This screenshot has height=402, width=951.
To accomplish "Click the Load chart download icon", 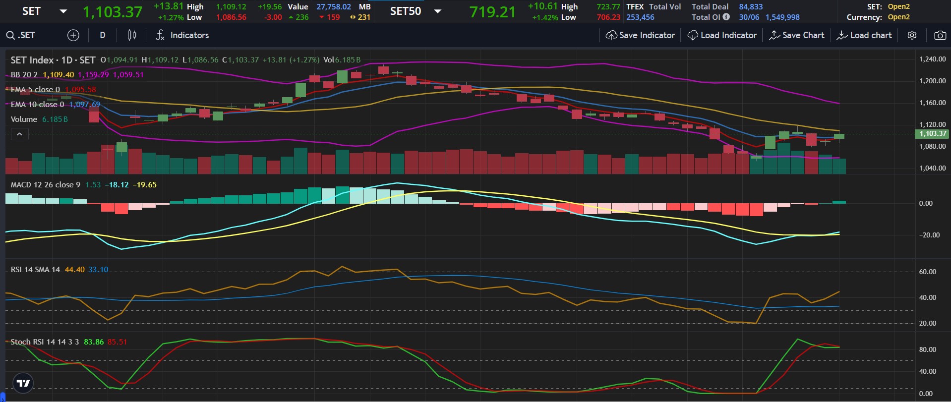I will pos(842,35).
